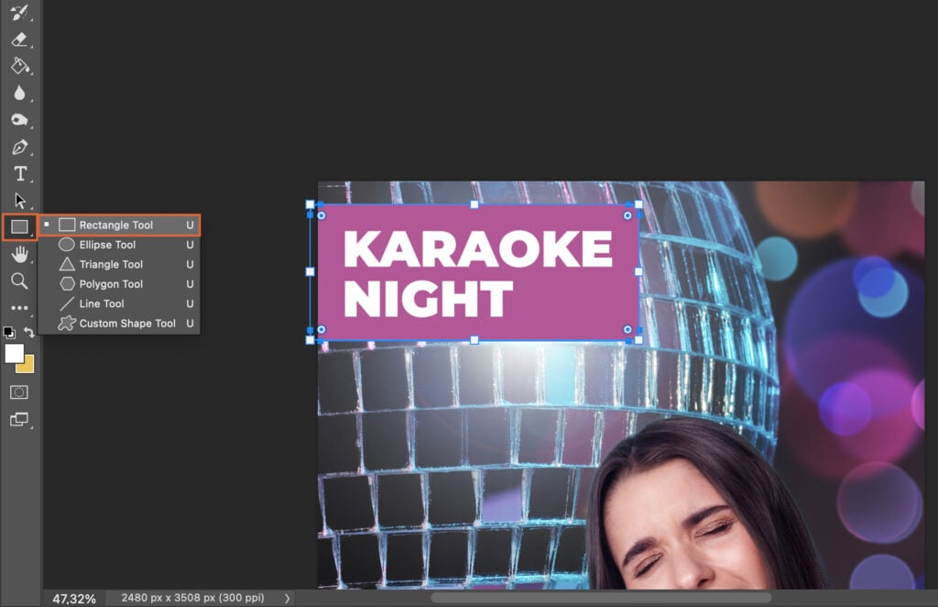Screen dimensions: 938x607
Task: Select the Pen tool
Action: pyautogui.click(x=20, y=147)
